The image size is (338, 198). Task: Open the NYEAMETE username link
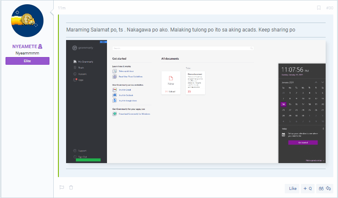[x=25, y=46]
